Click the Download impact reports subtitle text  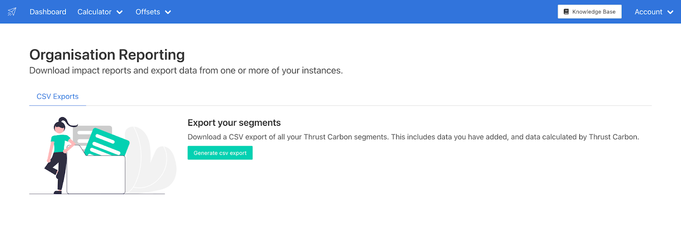(x=186, y=71)
